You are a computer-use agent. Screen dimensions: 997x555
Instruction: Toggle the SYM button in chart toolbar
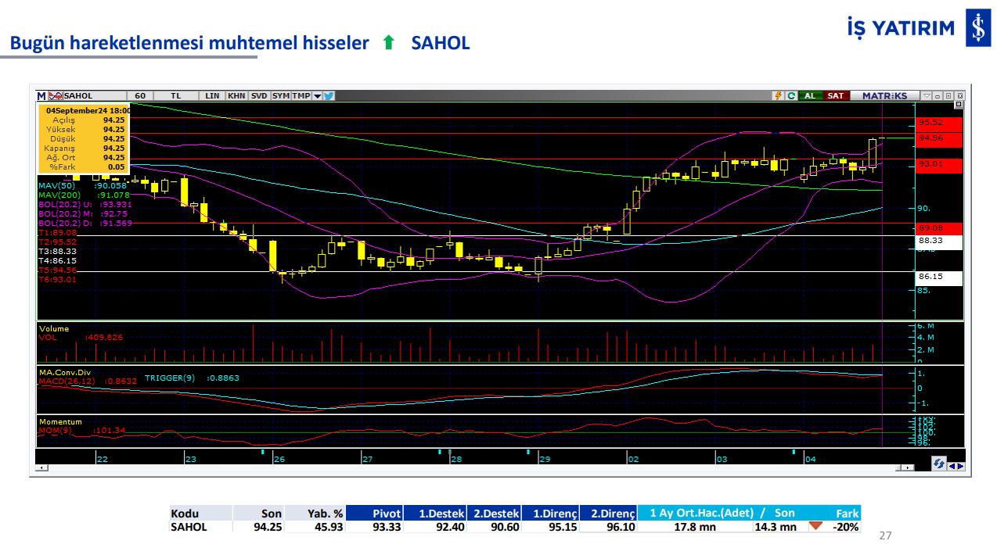click(281, 95)
